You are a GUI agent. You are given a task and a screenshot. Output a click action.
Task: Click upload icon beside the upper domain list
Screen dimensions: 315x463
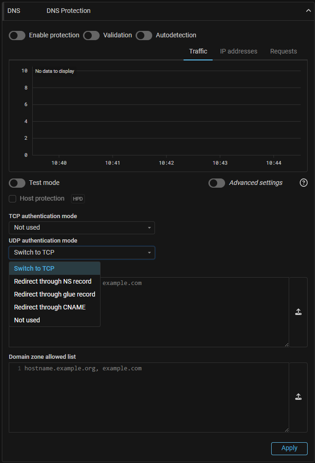tap(298, 312)
